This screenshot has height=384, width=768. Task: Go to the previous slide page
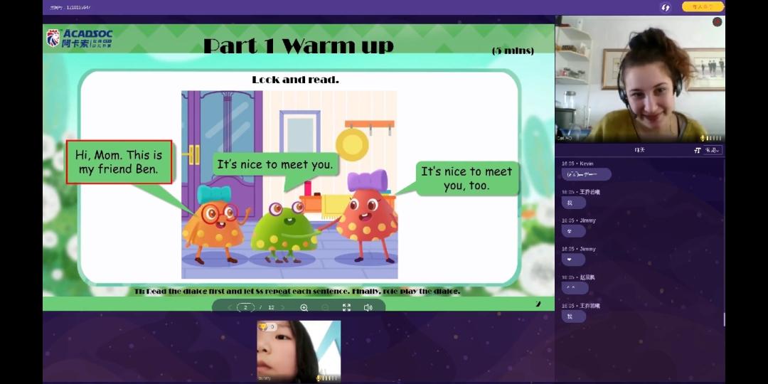click(230, 308)
